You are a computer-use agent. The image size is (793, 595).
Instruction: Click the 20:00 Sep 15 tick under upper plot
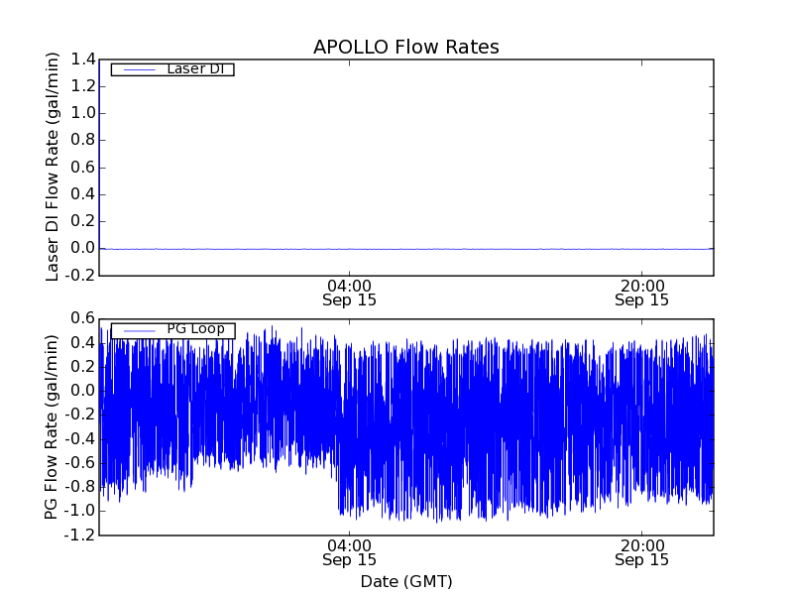(641, 293)
